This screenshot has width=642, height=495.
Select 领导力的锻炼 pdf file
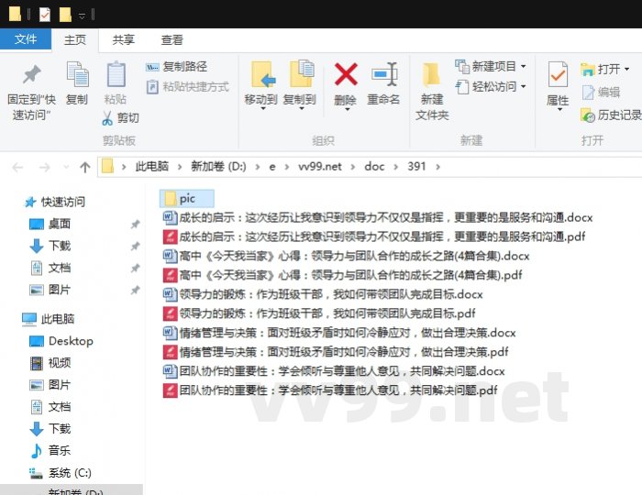[x=319, y=313]
